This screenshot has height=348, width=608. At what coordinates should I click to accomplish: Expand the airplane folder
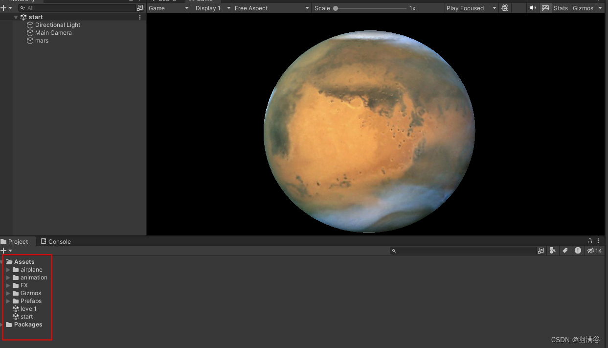click(8, 270)
